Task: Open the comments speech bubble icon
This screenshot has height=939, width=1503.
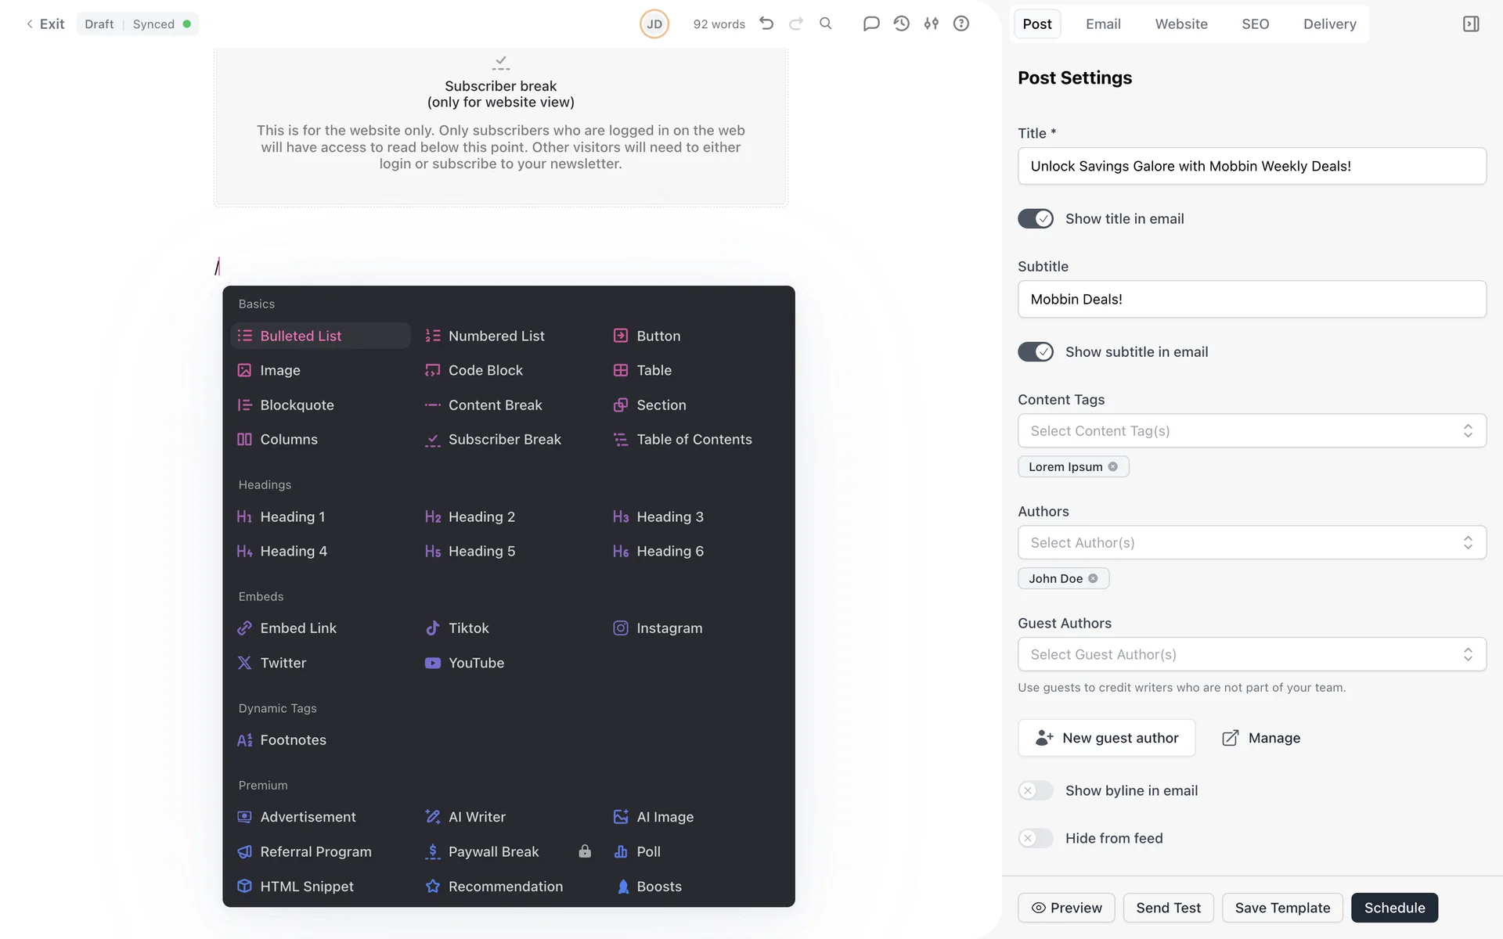Action: click(870, 23)
